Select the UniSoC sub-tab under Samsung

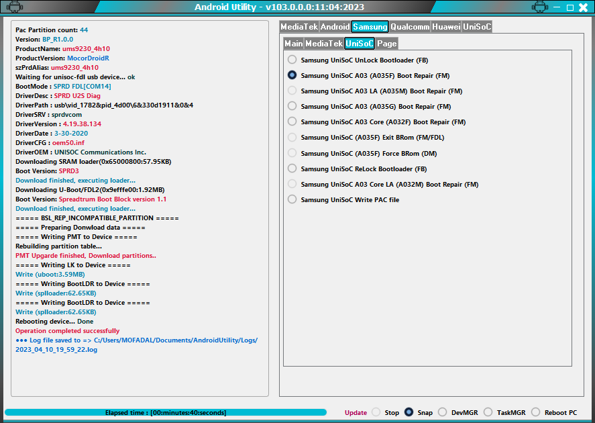pos(360,43)
